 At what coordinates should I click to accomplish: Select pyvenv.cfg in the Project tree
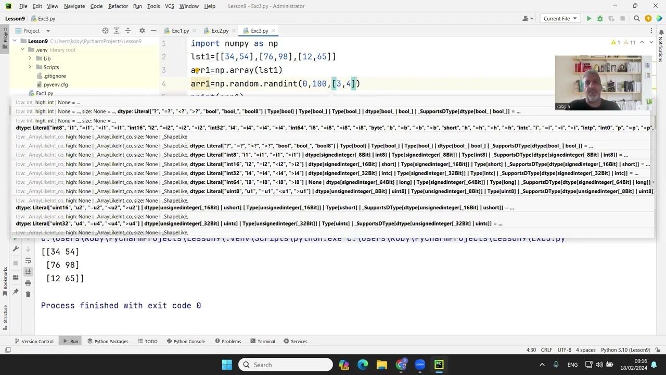pos(56,84)
